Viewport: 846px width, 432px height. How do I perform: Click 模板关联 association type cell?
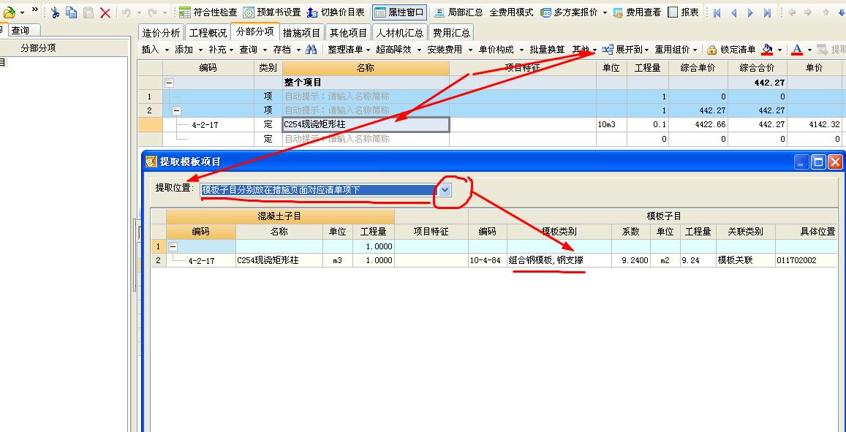[x=745, y=260]
